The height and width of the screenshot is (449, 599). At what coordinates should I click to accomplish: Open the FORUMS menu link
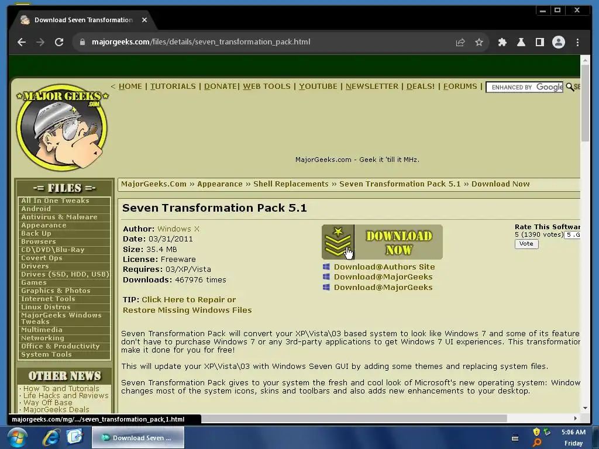(460, 87)
